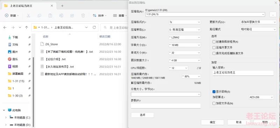The height and width of the screenshot is (128, 280).
Task: Click the 参数 input field
Action: tap(166, 106)
